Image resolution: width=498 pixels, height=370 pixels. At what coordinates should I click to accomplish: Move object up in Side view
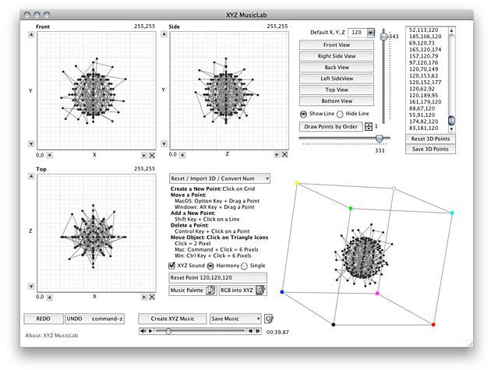(164, 34)
